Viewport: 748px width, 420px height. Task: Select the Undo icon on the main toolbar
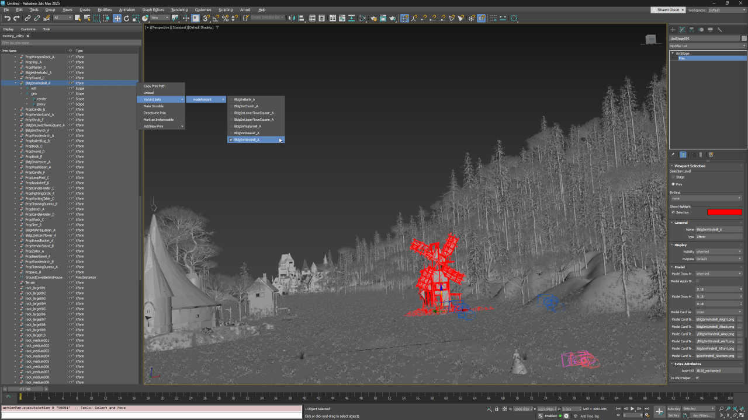tap(8, 18)
